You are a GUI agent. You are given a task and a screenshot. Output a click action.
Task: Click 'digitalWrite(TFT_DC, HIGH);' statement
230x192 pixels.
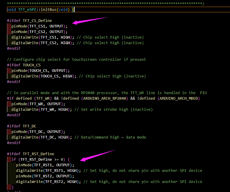tap(42, 137)
